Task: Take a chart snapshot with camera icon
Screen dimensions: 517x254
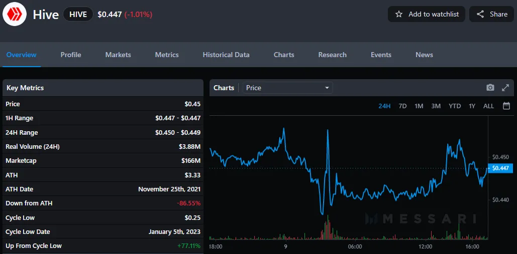Action: pos(490,88)
